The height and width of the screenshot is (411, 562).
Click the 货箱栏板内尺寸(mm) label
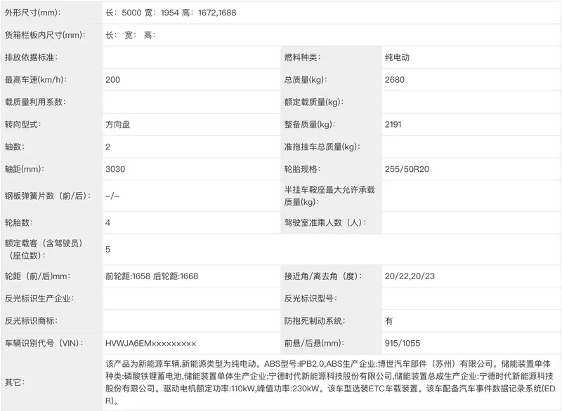tap(44, 35)
